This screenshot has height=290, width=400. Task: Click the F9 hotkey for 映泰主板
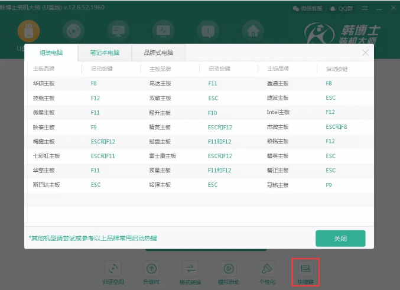click(x=93, y=127)
